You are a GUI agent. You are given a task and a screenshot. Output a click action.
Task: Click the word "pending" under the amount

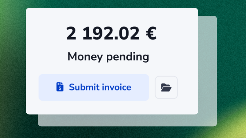point(128,57)
